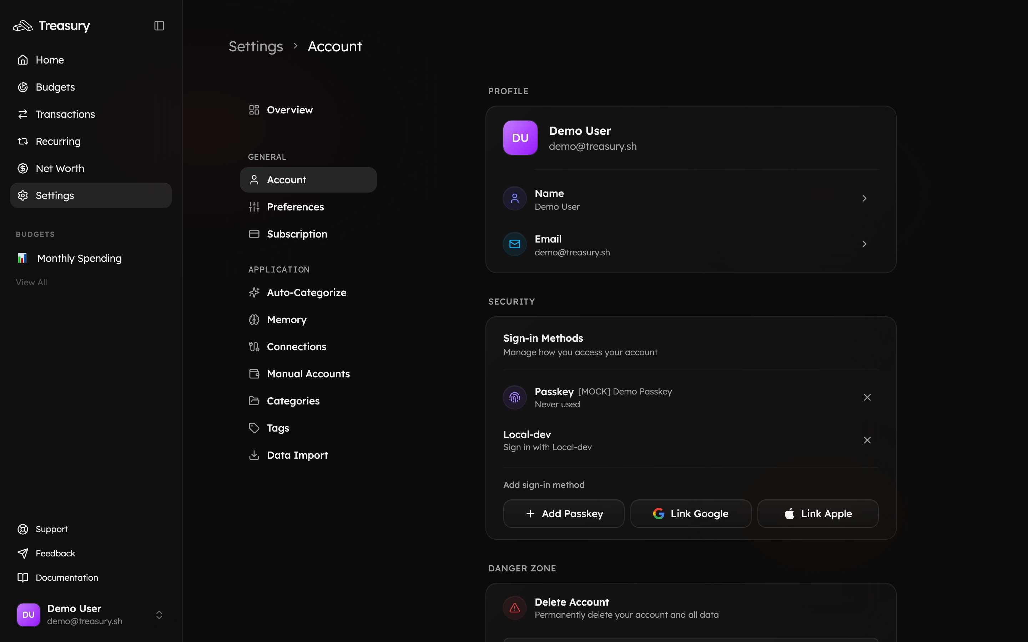The width and height of the screenshot is (1028, 642).
Task: Click the Categories folder icon
Action: (254, 401)
